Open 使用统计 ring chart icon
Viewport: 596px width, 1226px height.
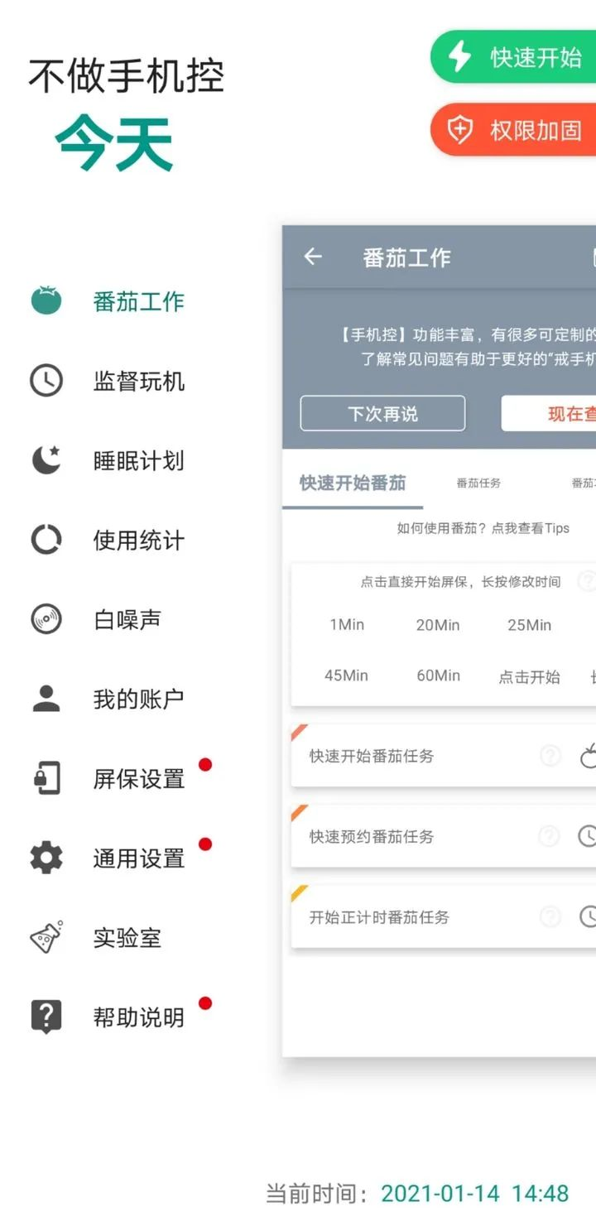[x=46, y=540]
